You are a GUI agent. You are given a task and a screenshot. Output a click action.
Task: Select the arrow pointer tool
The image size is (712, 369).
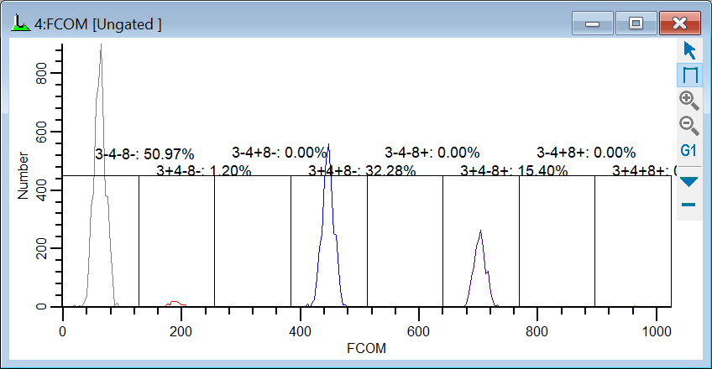point(689,50)
